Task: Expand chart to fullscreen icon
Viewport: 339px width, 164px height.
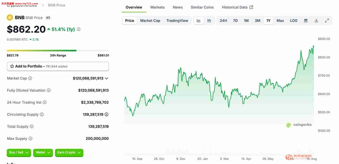Action: coord(327,21)
